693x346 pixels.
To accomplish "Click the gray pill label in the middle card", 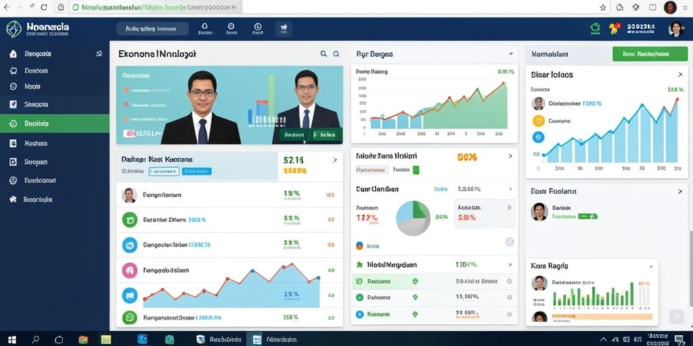I will tap(372, 170).
